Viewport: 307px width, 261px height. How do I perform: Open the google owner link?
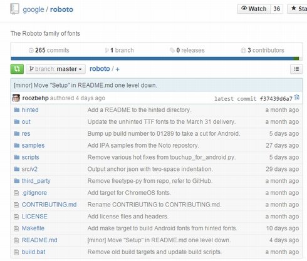pyautogui.click(x=33, y=9)
